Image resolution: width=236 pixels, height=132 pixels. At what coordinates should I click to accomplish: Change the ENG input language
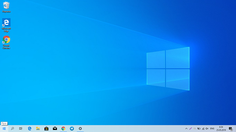click(212, 129)
